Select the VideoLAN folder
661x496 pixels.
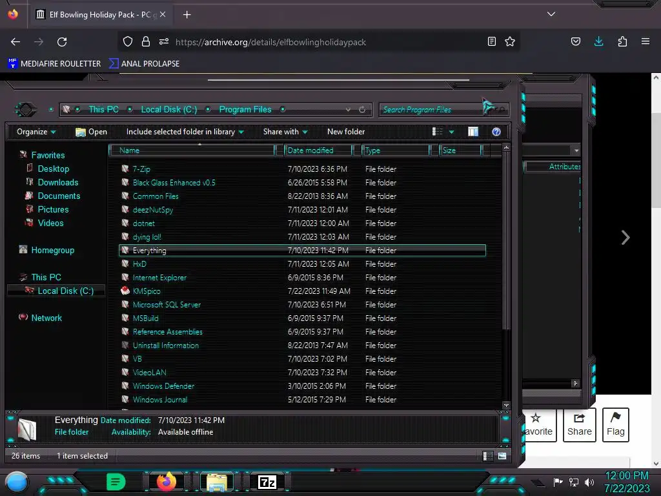149,373
